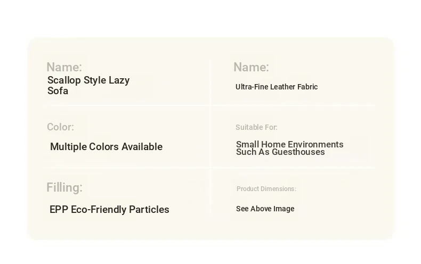This screenshot has width=421, height=264.
Task: Click the word Available in color value
Action: 142,147
